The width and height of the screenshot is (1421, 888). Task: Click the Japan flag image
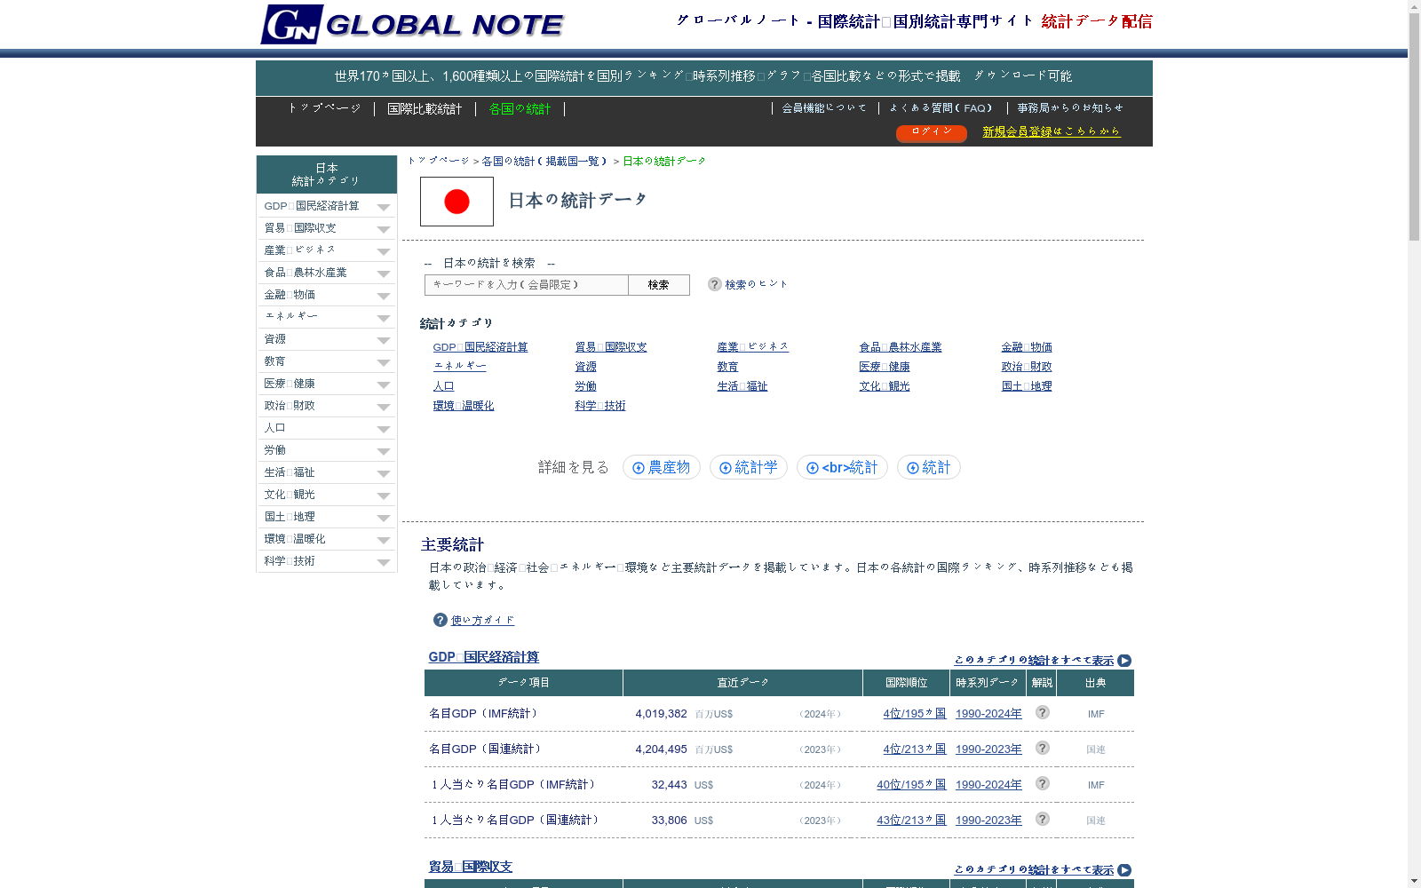456,202
